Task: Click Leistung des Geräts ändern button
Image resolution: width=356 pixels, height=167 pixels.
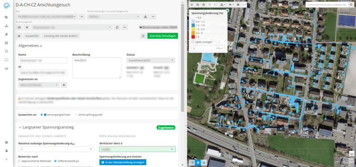Action: click(x=61, y=36)
